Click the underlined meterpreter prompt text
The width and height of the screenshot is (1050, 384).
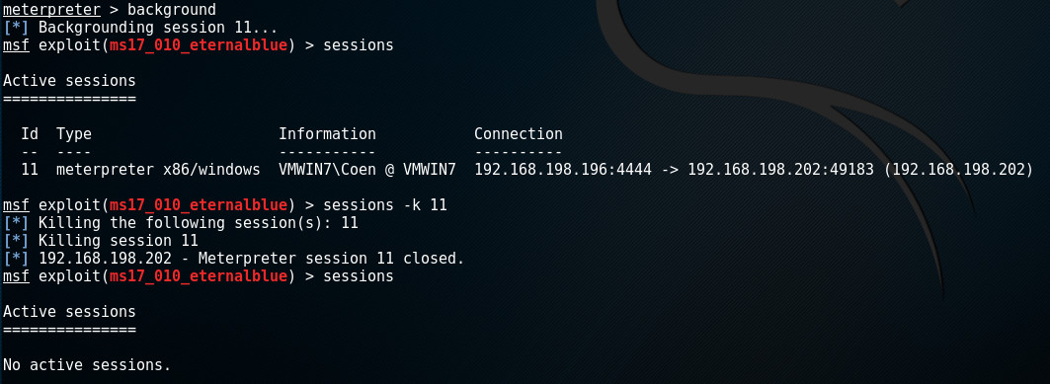(x=51, y=9)
